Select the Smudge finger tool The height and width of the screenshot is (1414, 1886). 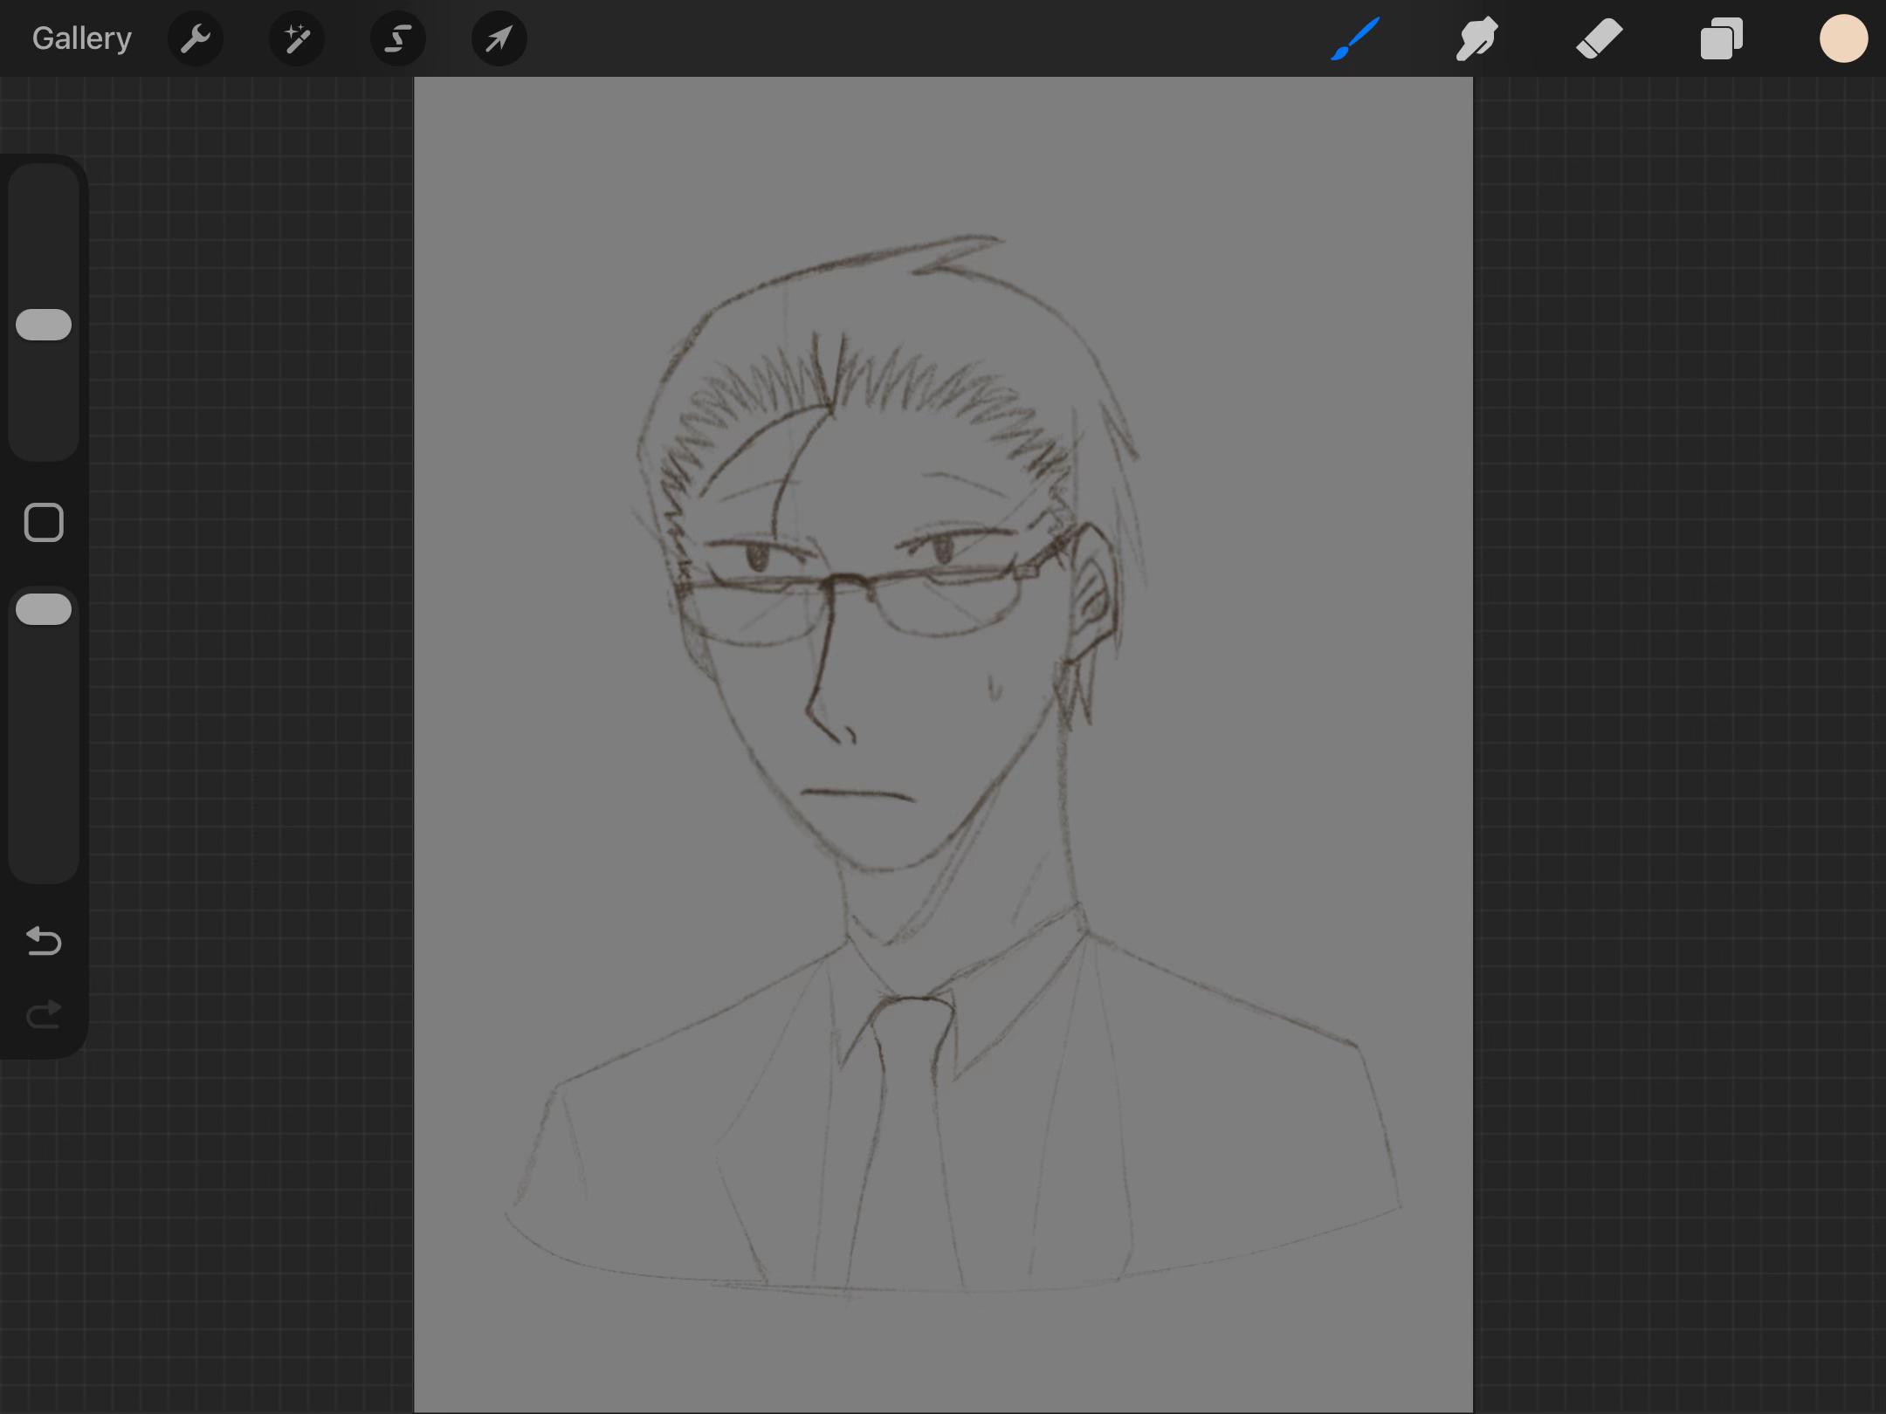(1477, 38)
